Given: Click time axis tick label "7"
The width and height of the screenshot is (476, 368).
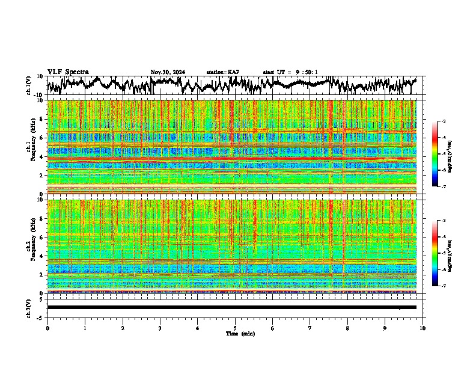Looking at the screenshot, I should click(x=310, y=328).
